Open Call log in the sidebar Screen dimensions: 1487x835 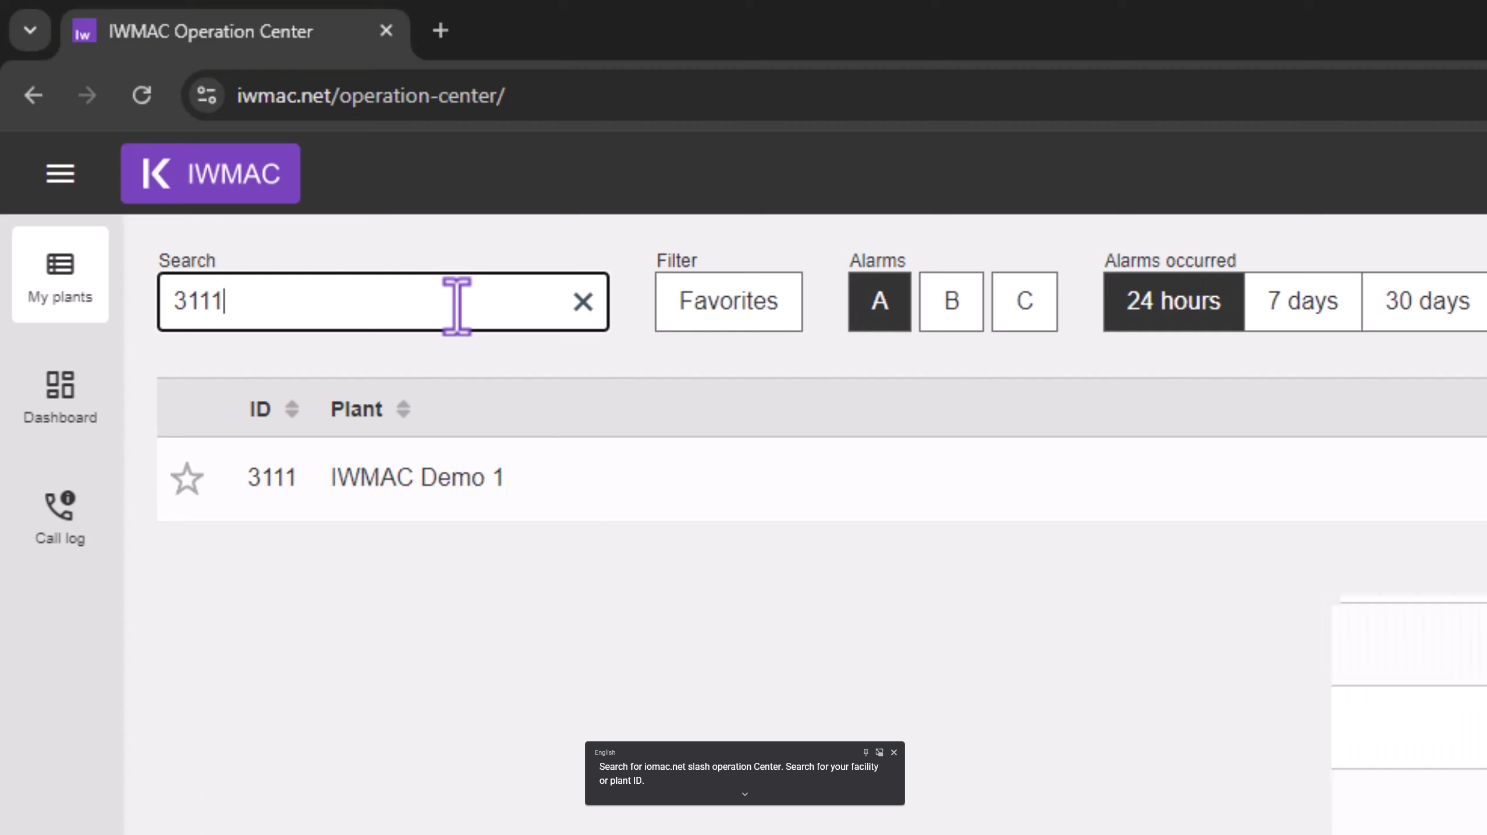(x=61, y=518)
